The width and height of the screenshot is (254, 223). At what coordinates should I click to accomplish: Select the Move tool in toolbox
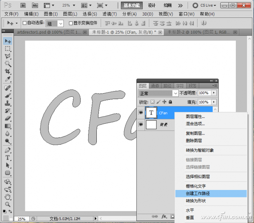point(8,41)
